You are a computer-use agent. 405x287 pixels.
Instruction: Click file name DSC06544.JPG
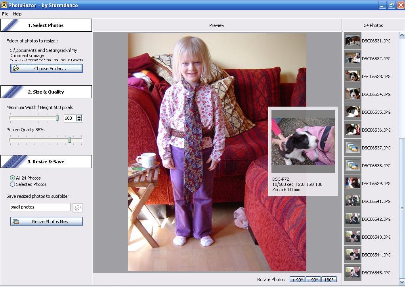click(x=376, y=255)
